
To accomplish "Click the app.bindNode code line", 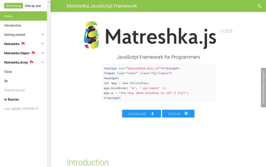I will [135, 88].
